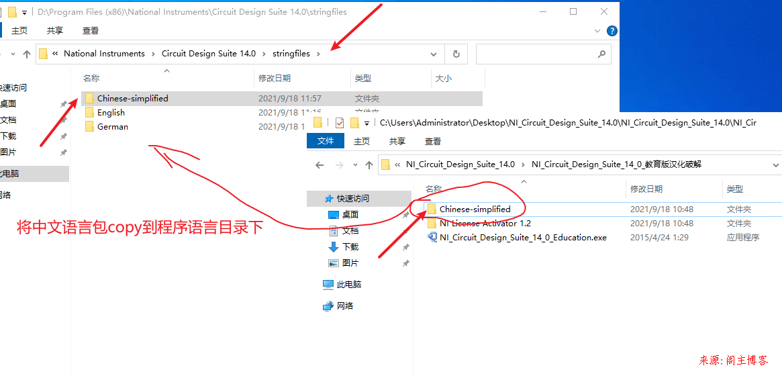Click new folder icon in front title bar
782x378 pixels.
click(x=354, y=122)
